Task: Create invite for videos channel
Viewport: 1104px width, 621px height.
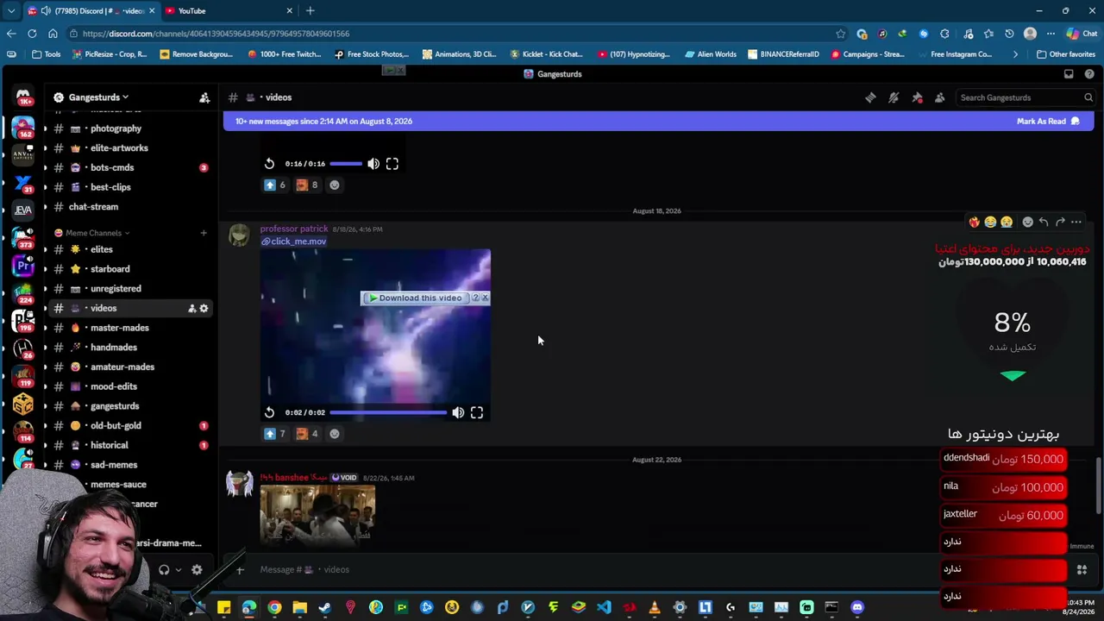Action: point(191,309)
